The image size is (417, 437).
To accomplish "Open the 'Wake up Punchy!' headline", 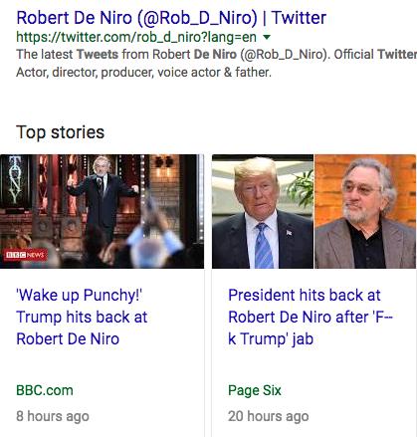I will [x=82, y=317].
